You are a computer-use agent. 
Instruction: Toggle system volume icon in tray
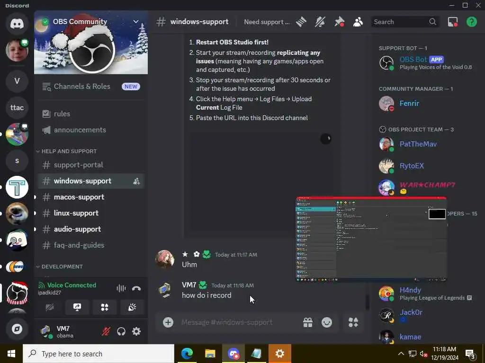click(423, 354)
